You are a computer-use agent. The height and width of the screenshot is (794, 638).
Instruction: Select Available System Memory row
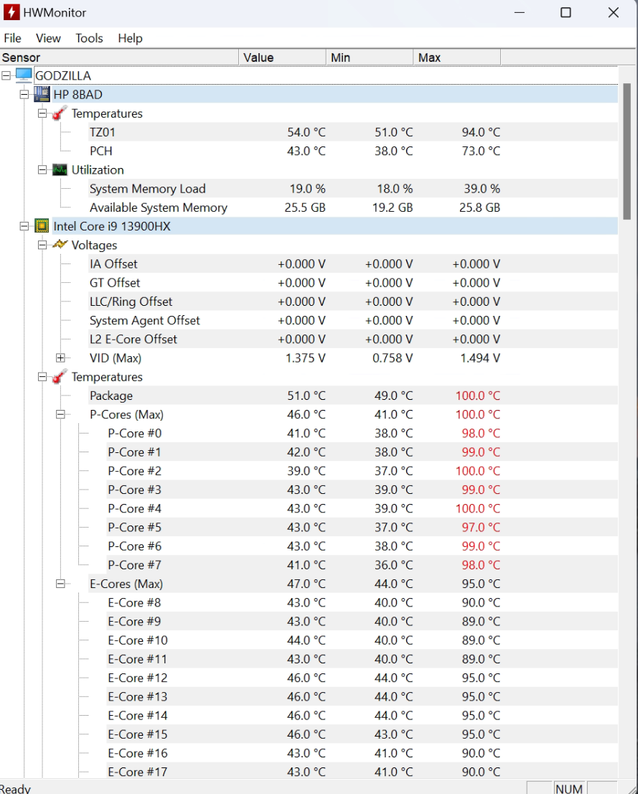[353, 207]
